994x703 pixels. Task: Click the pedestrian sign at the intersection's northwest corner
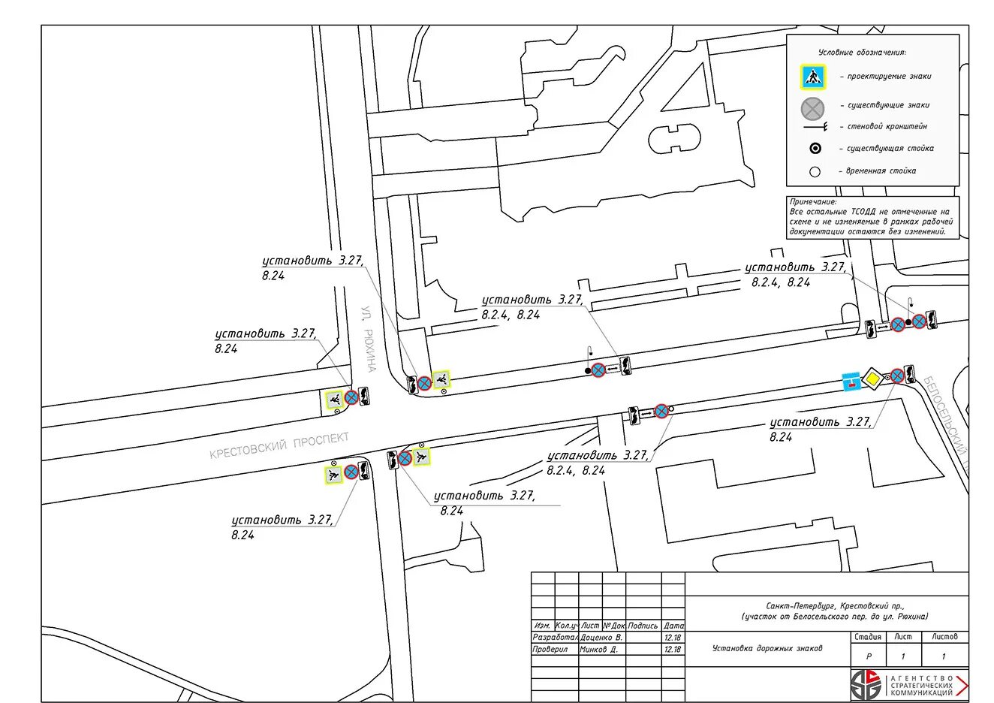333,399
